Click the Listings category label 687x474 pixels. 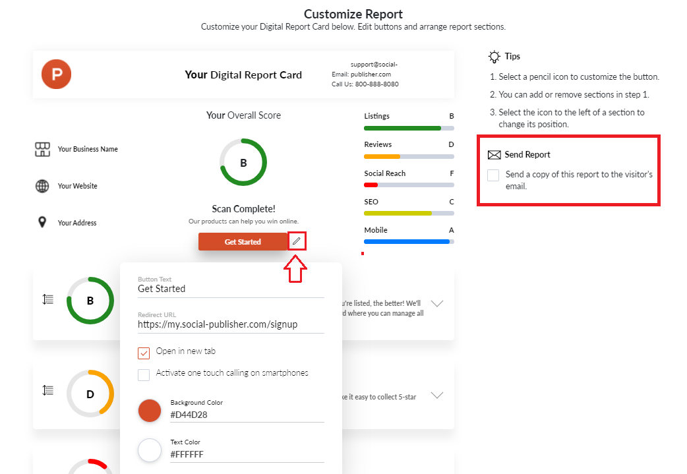coord(377,116)
